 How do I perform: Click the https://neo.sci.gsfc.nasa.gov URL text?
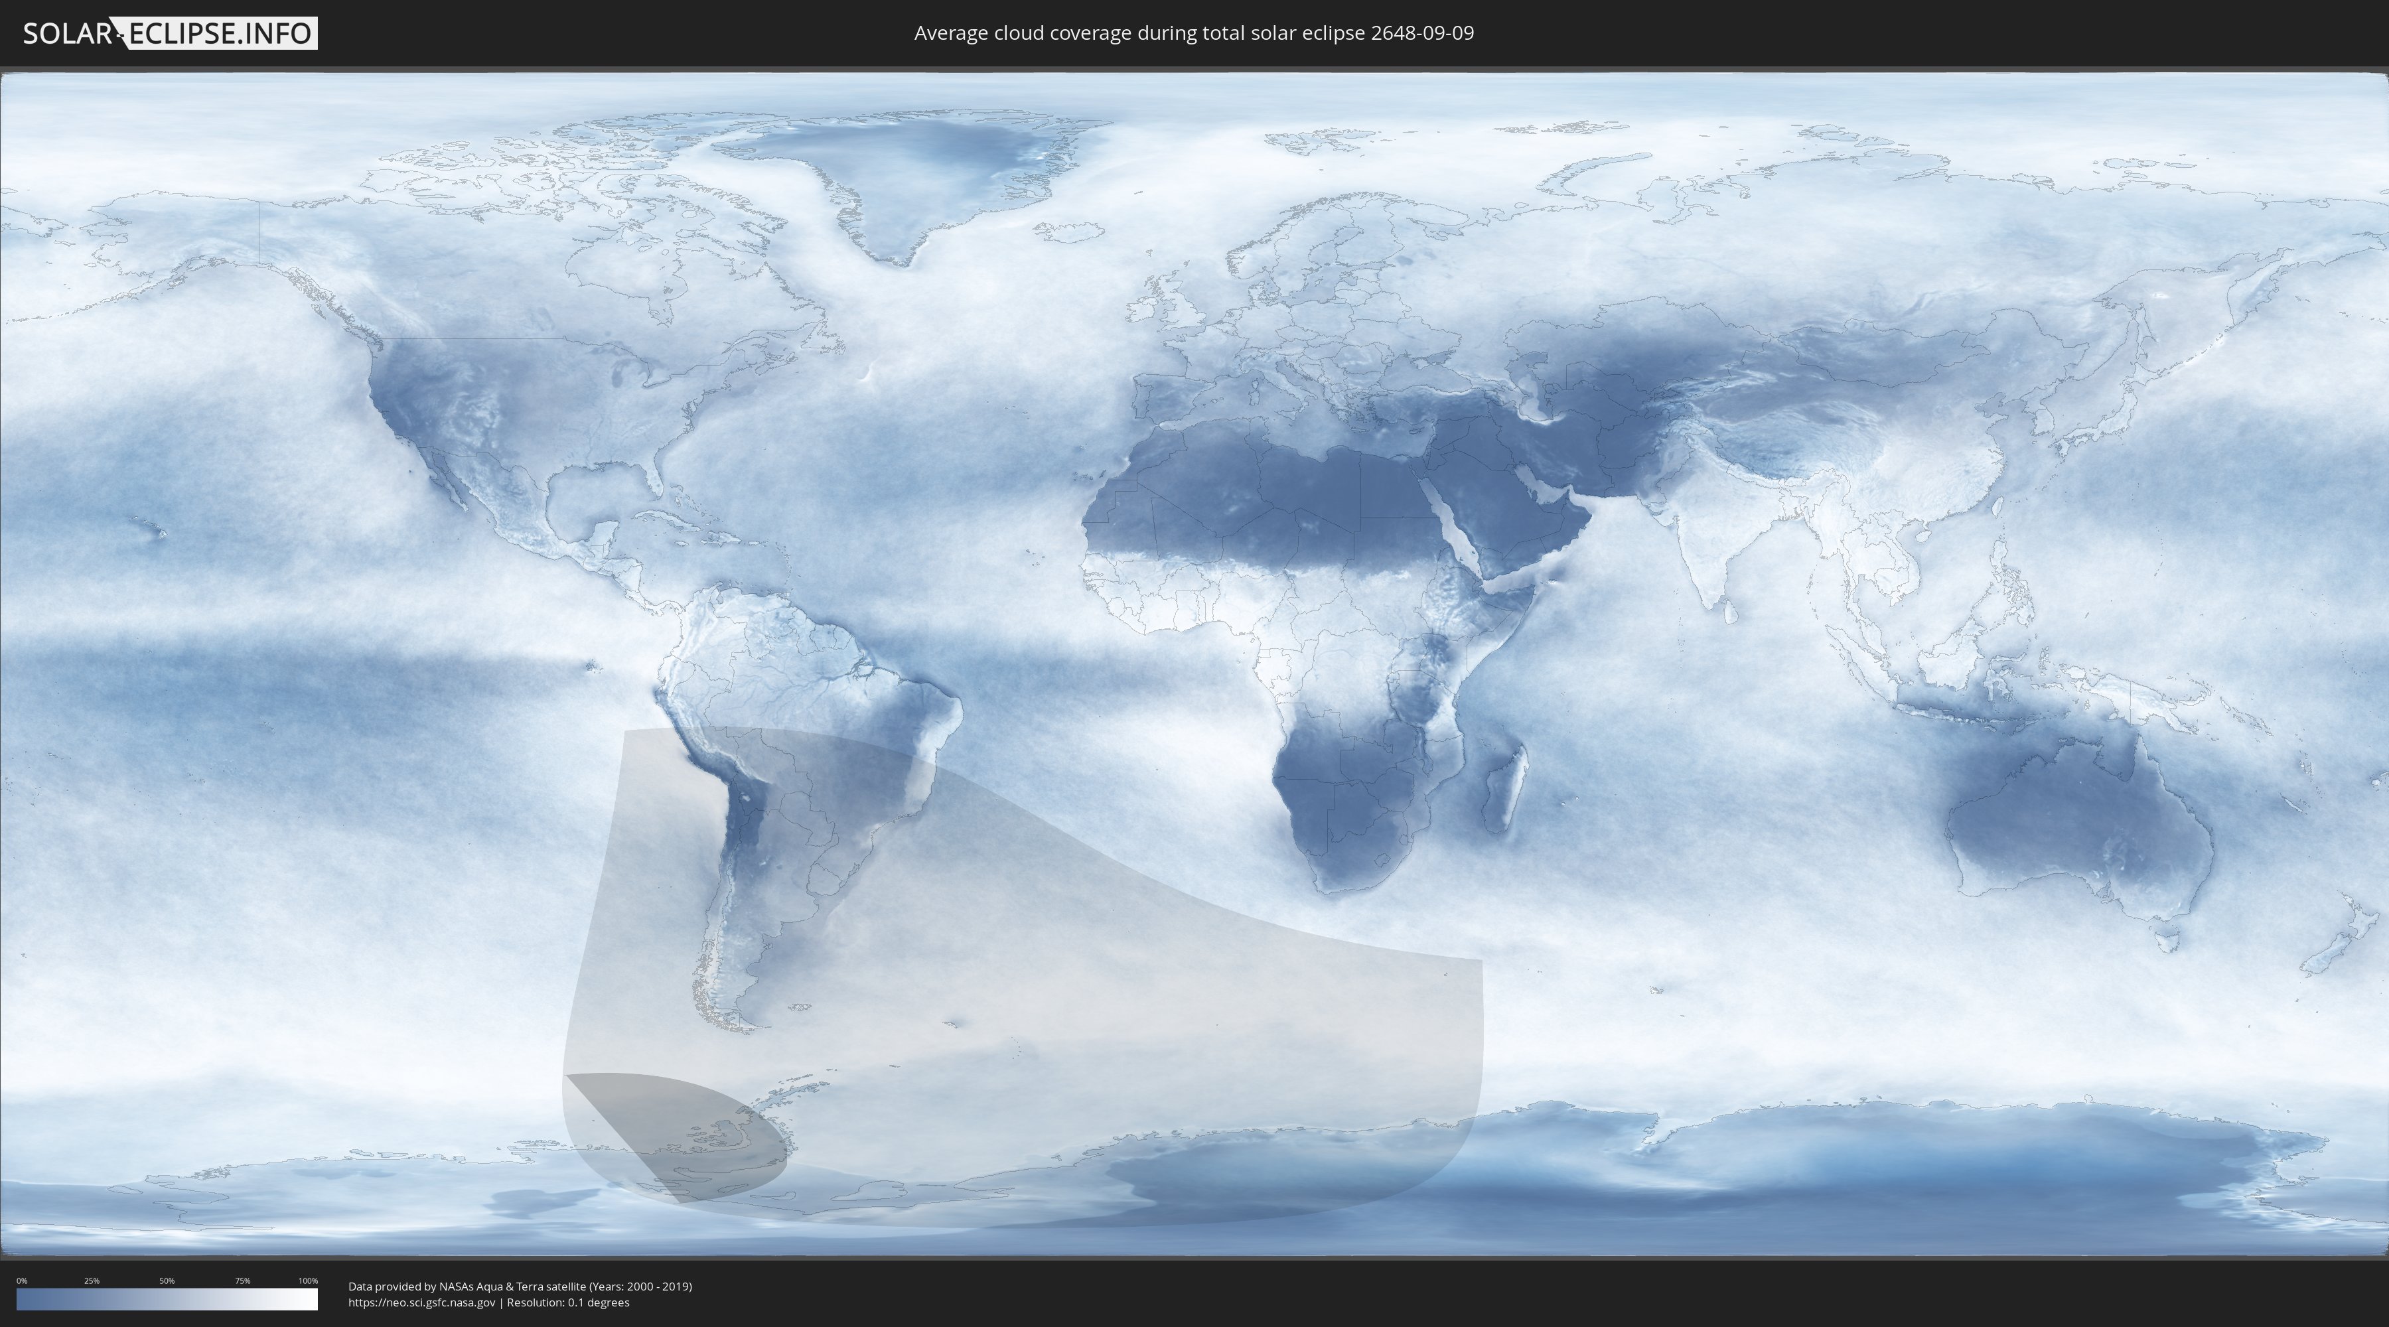point(422,1303)
